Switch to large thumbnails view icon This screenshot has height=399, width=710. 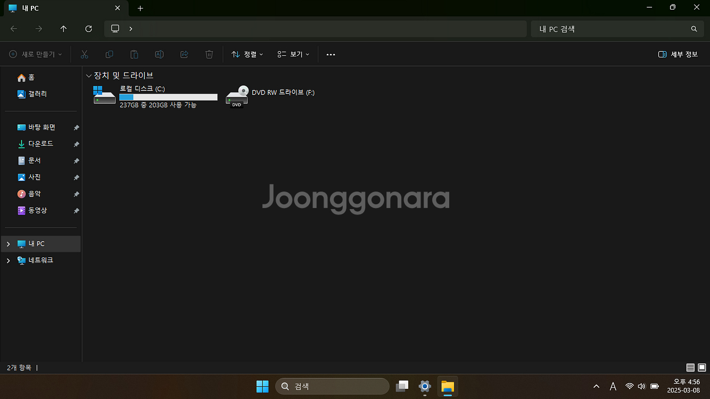702,368
